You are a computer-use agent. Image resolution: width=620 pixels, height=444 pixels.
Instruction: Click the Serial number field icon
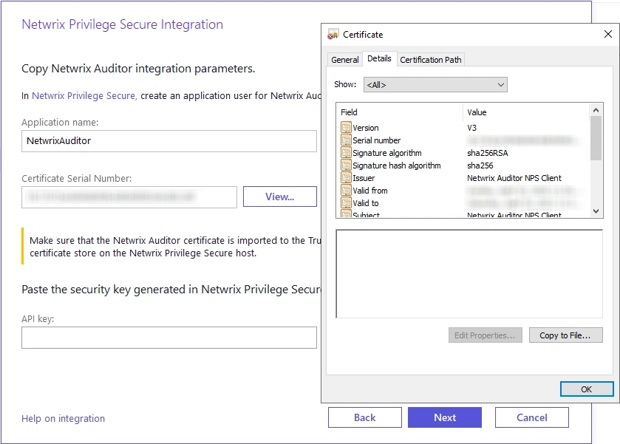tap(347, 140)
